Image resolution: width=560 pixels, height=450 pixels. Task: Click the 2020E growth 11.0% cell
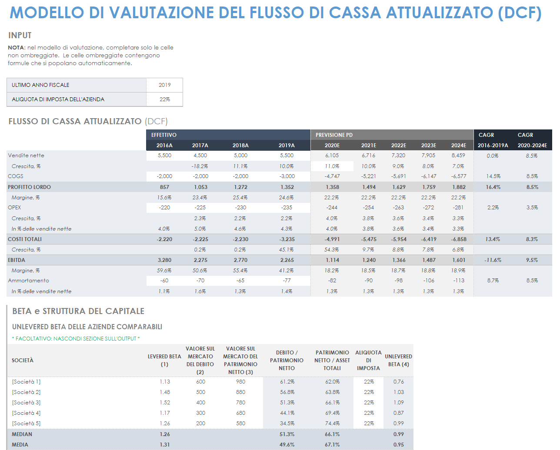pos(332,166)
